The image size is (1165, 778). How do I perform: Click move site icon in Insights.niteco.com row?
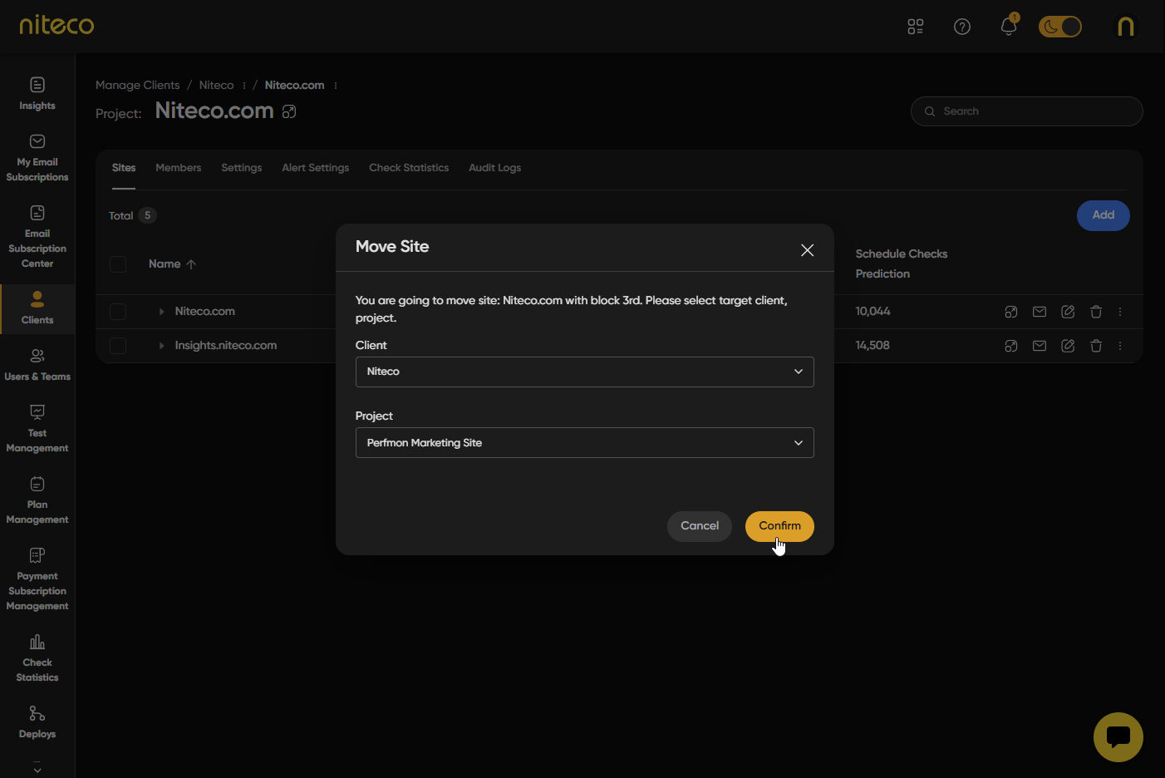[x=1011, y=346]
